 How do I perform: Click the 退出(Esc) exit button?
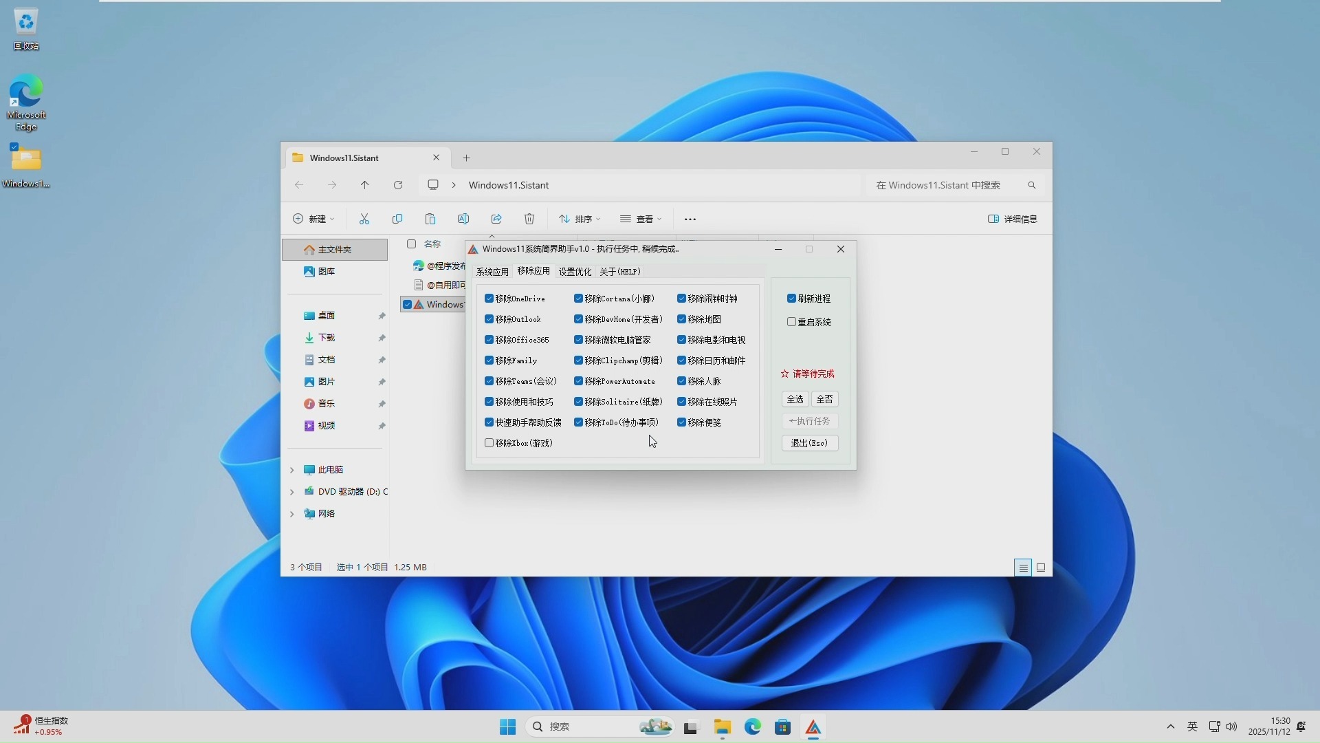pos(810,443)
